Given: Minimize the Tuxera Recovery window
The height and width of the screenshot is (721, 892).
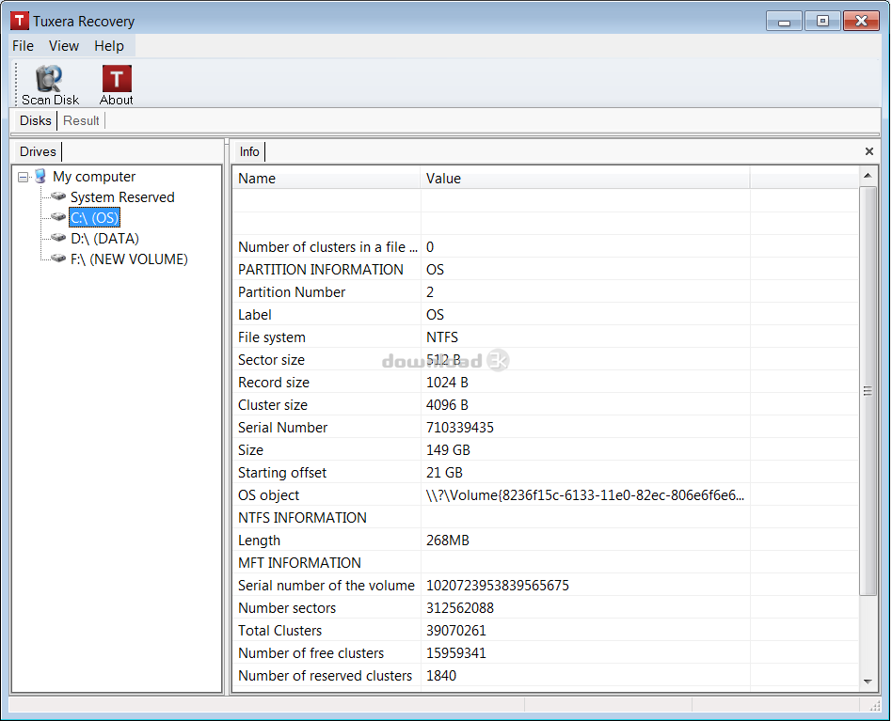Looking at the screenshot, I should [784, 22].
